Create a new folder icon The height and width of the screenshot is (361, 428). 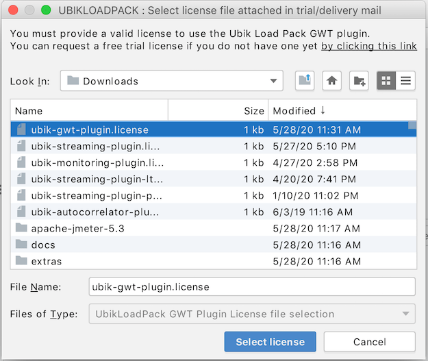(x=359, y=81)
